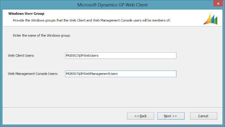Click the GPWebManagementUsers group name text

pos(98,74)
